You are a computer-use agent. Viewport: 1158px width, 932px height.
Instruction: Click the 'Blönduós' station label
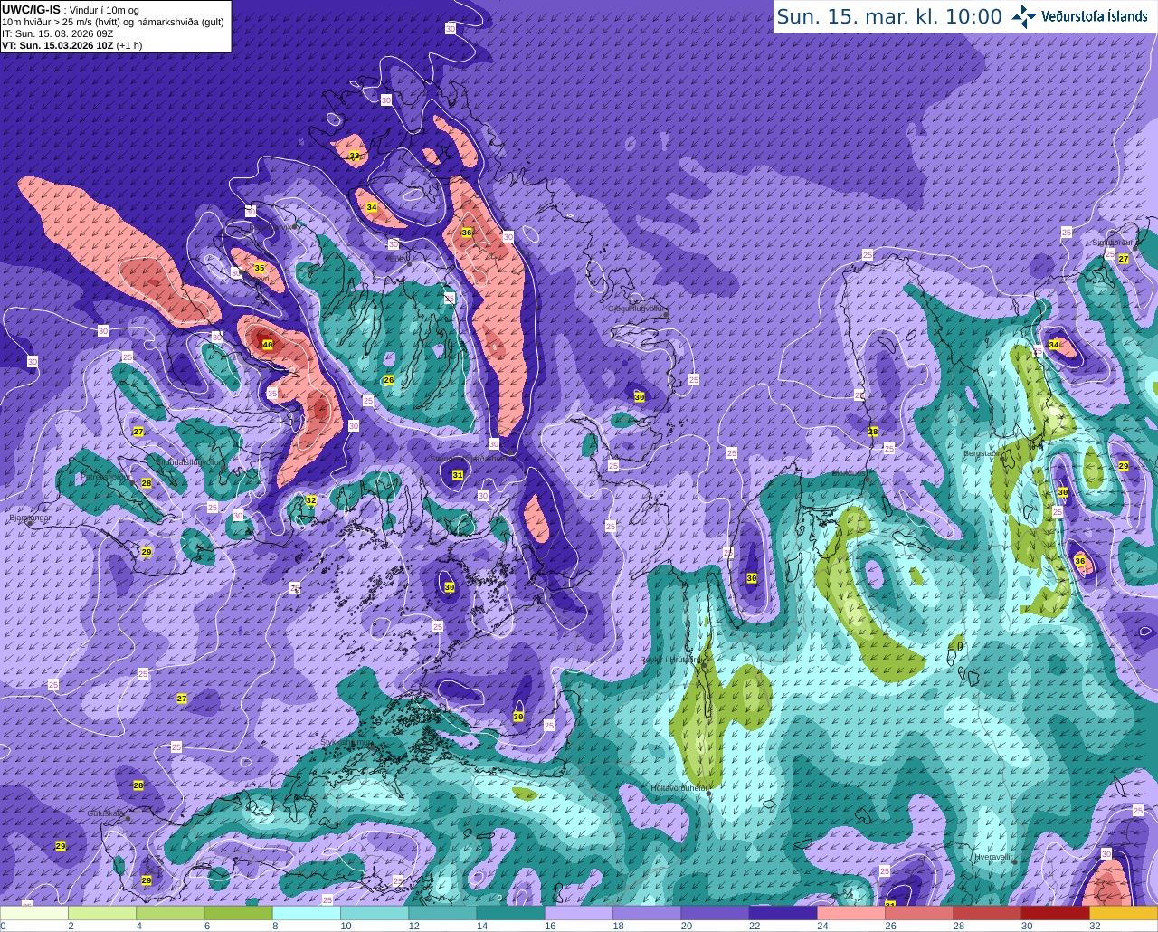tap(849, 473)
